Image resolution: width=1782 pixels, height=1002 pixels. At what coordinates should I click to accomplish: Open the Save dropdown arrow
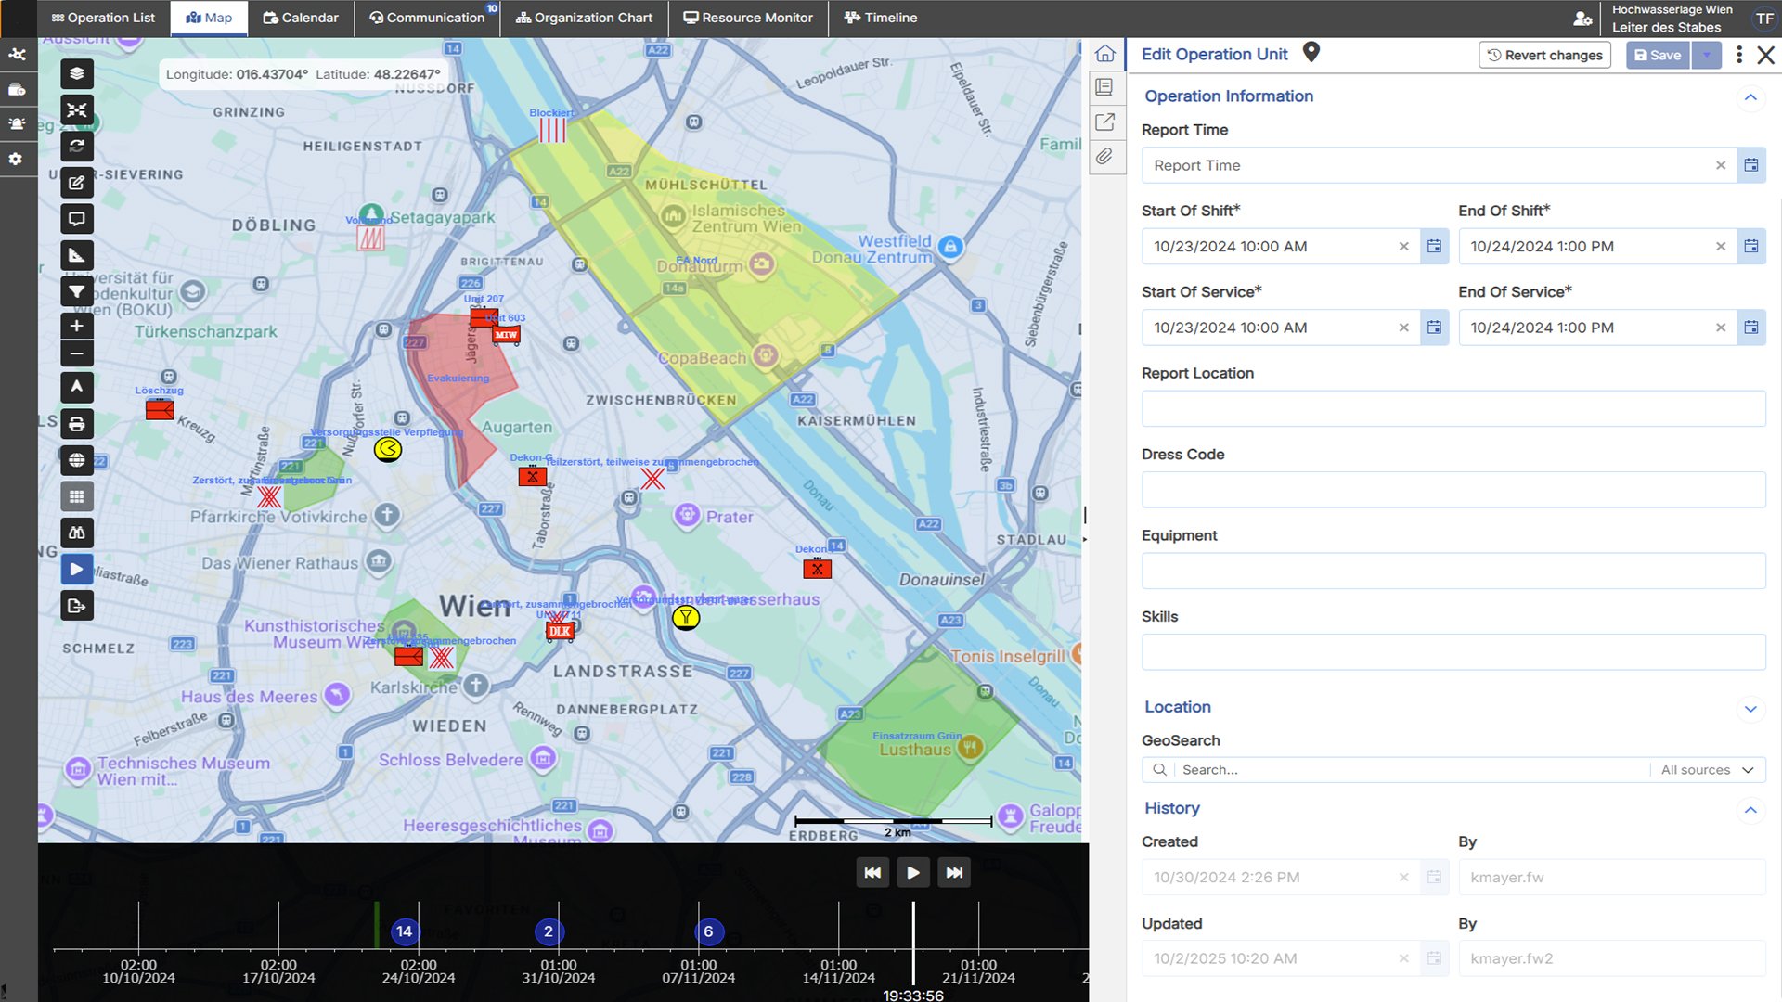pos(1706,55)
